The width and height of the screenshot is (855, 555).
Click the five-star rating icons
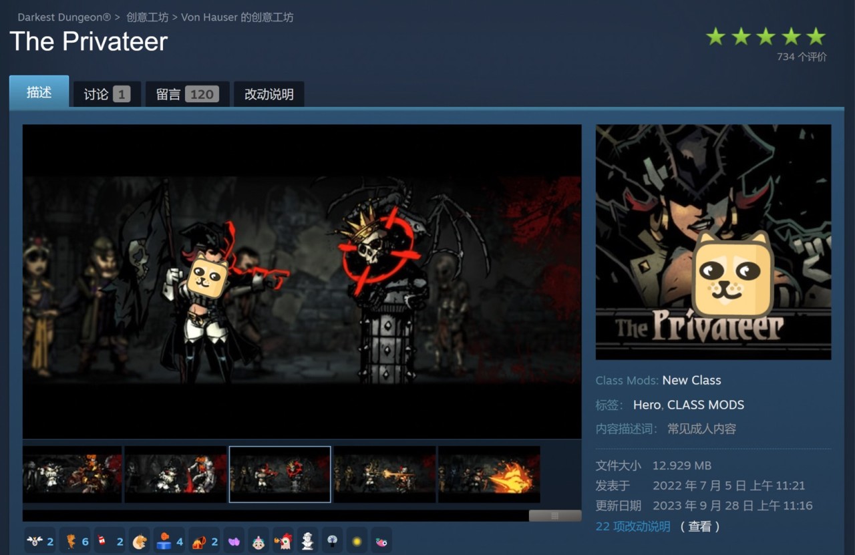[766, 37]
